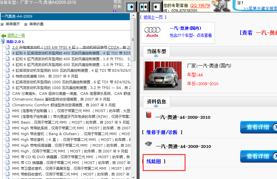The width and height of the screenshot is (277, 179).
Task: Open CAN 分离插头 entry
Action: pyautogui.click(x=71, y=94)
